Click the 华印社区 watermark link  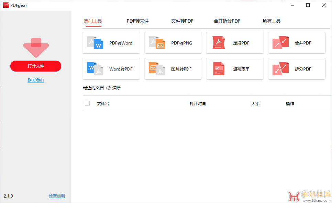pos(308,196)
